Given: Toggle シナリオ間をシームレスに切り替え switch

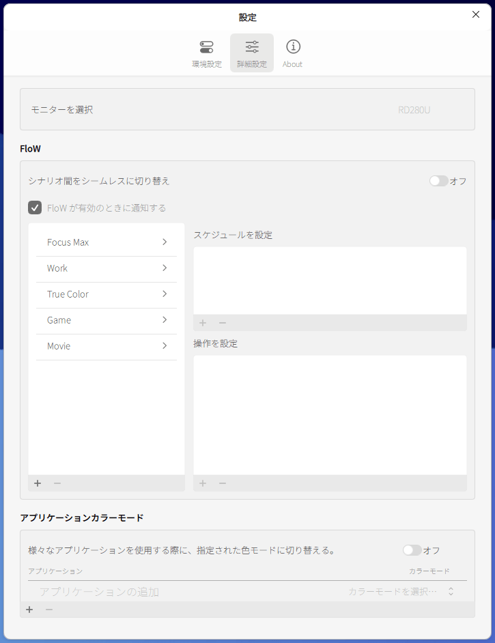Looking at the screenshot, I should [x=438, y=181].
